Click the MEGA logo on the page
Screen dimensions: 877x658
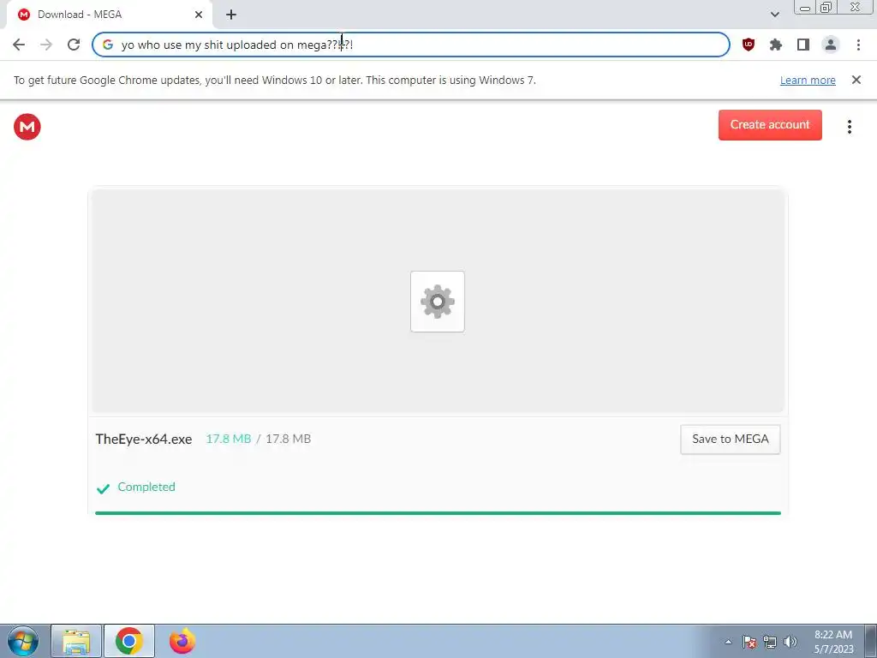[27, 127]
